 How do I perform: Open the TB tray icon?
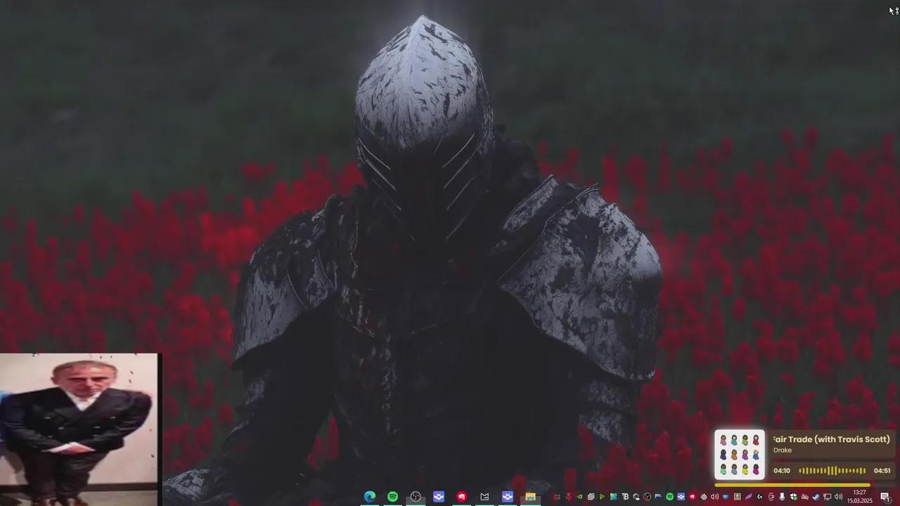click(625, 497)
